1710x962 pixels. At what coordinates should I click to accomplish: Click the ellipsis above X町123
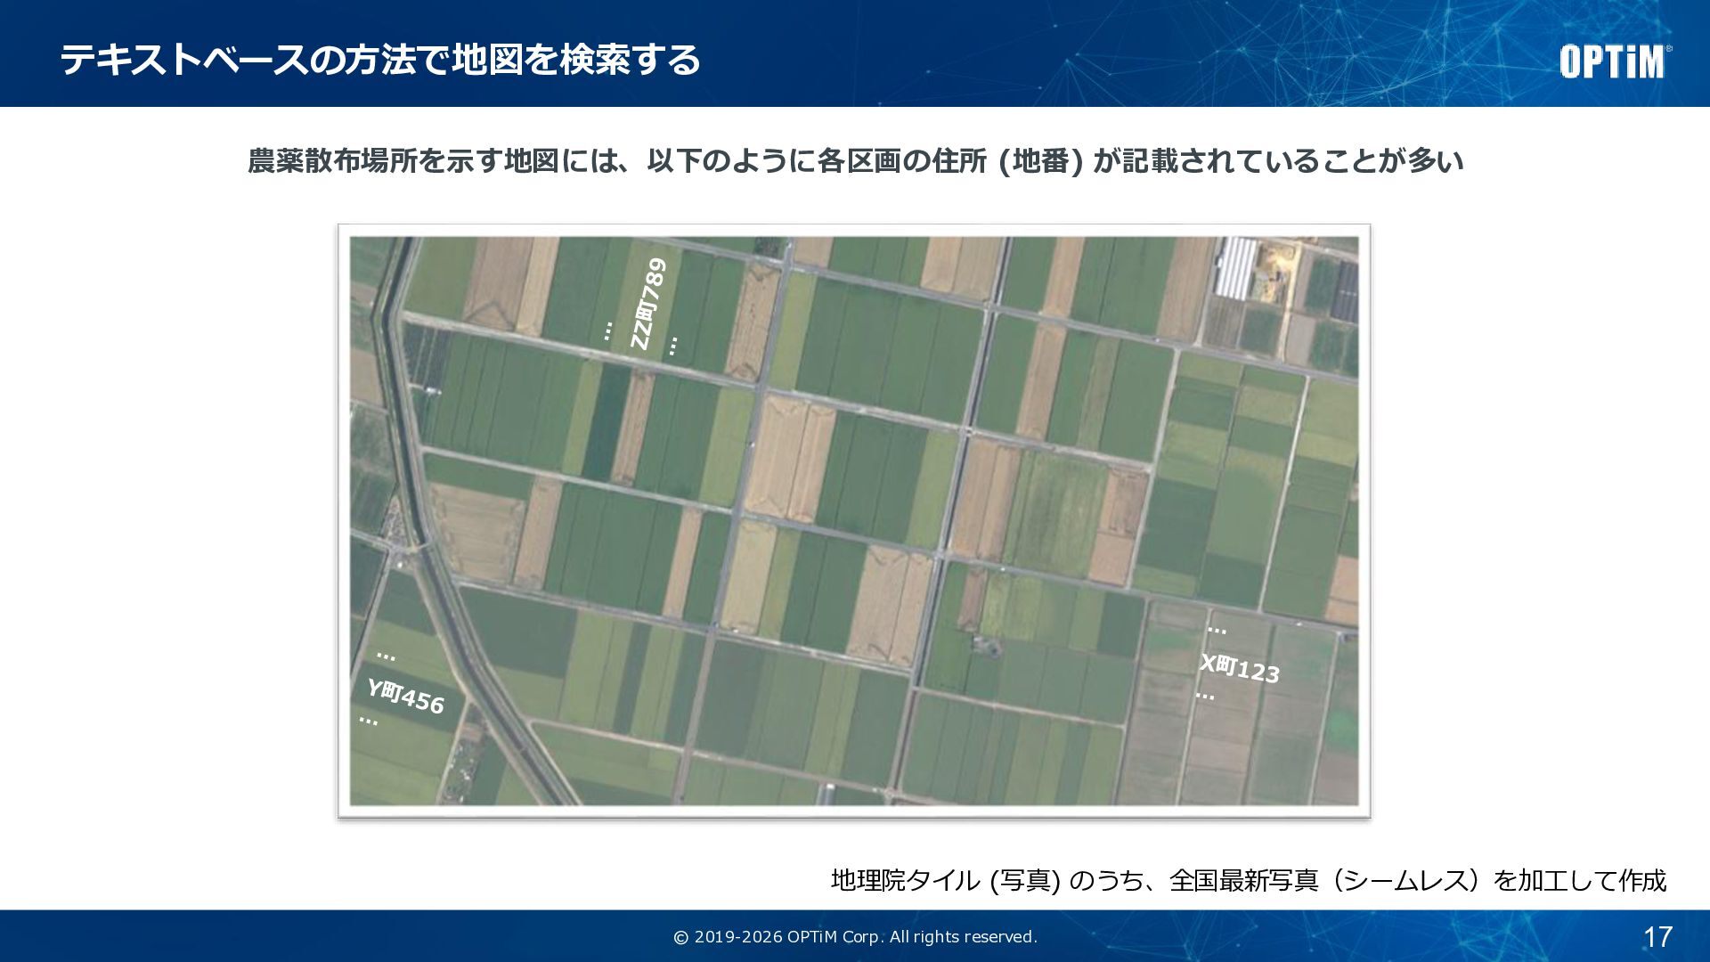point(1217,630)
